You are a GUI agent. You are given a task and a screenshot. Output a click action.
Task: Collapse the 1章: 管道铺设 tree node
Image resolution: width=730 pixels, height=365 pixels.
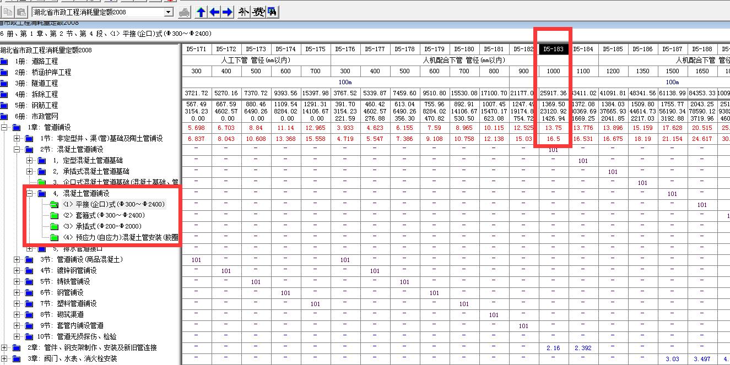(x=4, y=128)
